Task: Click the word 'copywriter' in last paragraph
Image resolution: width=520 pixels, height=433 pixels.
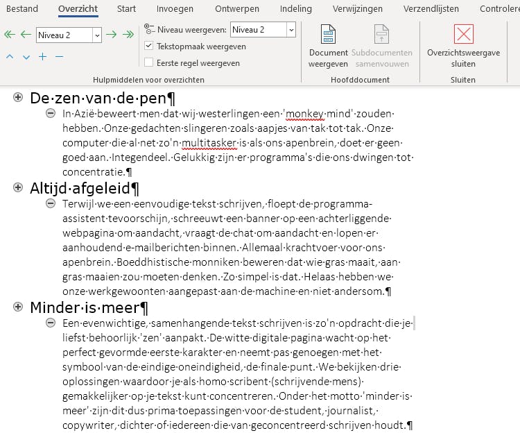Action: [88, 425]
